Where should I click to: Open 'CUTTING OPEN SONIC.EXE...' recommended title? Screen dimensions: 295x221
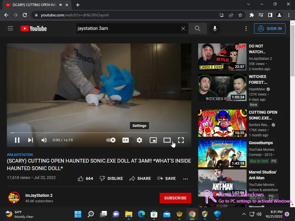(x=263, y=115)
